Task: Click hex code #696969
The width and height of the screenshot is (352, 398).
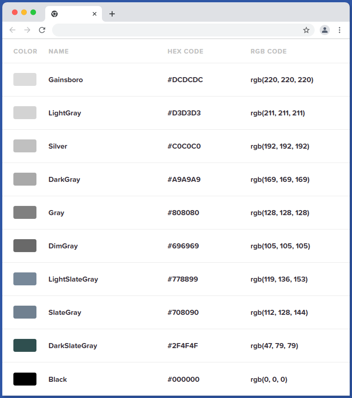Action: tap(183, 246)
